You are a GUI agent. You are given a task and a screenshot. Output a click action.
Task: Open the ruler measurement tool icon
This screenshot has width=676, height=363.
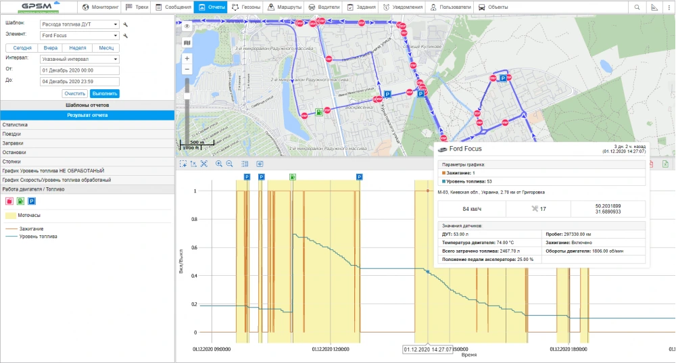pyautogui.click(x=654, y=7)
